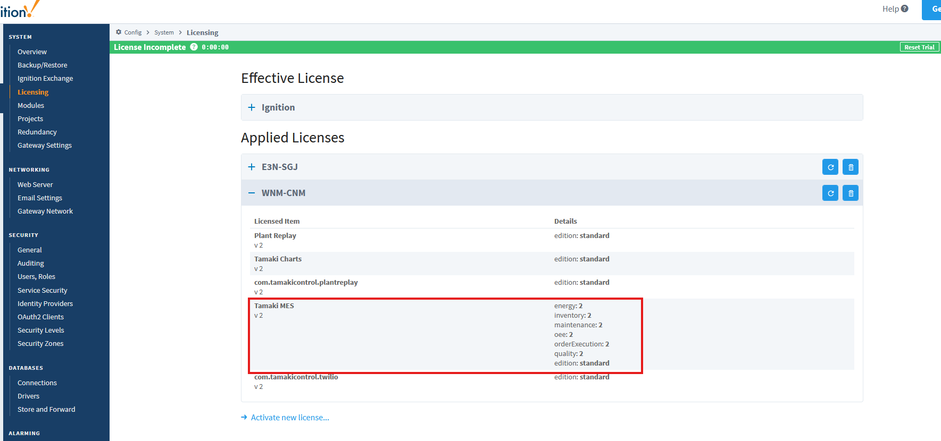Viewport: 941px width, 441px height.
Task: Open Security Zones in sidebar
Action: [40, 343]
